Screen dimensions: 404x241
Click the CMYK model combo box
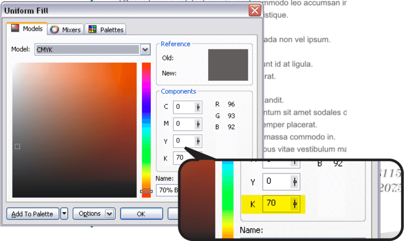click(x=87, y=50)
